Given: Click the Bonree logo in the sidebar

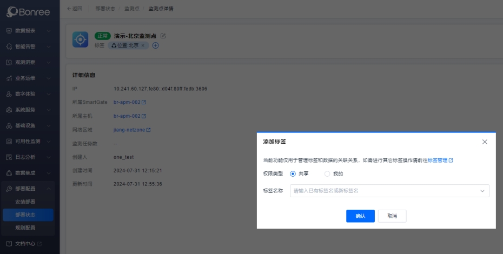Looking at the screenshot, I should tap(29, 11).
